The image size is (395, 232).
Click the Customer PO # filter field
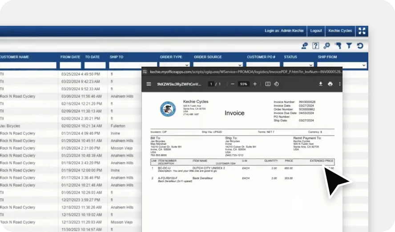(263, 65)
